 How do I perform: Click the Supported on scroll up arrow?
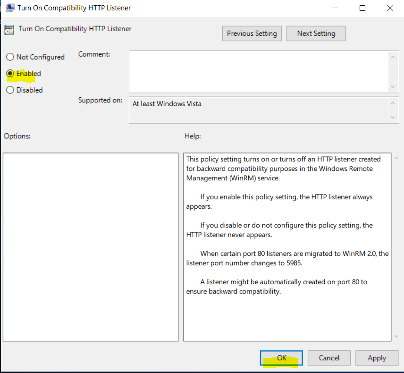pyautogui.click(x=393, y=103)
